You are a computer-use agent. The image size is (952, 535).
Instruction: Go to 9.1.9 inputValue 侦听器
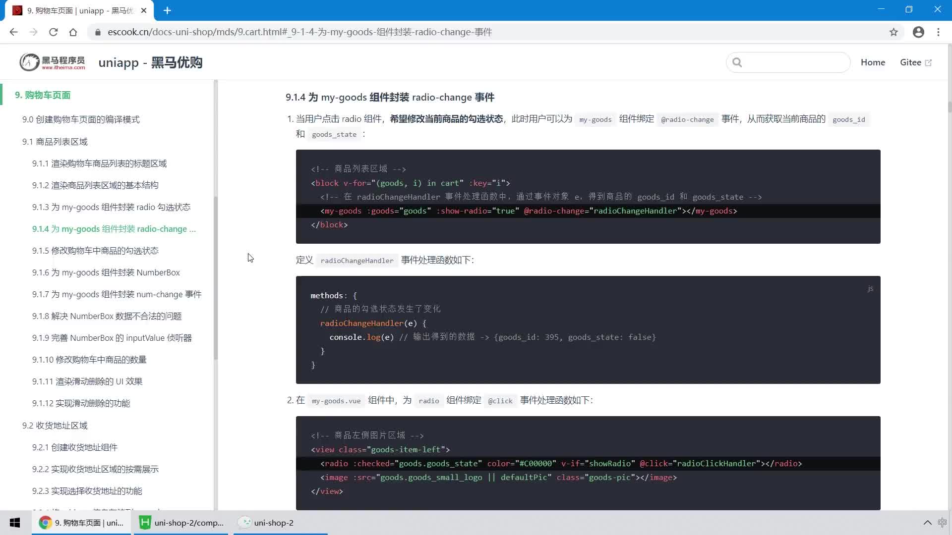[x=112, y=338]
